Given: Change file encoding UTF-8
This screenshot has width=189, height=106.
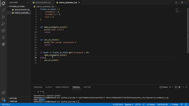Looking at the screenshot, I should (138, 105).
